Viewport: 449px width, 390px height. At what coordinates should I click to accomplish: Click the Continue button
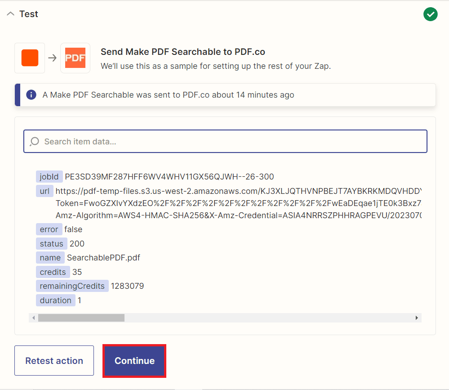[x=134, y=361]
